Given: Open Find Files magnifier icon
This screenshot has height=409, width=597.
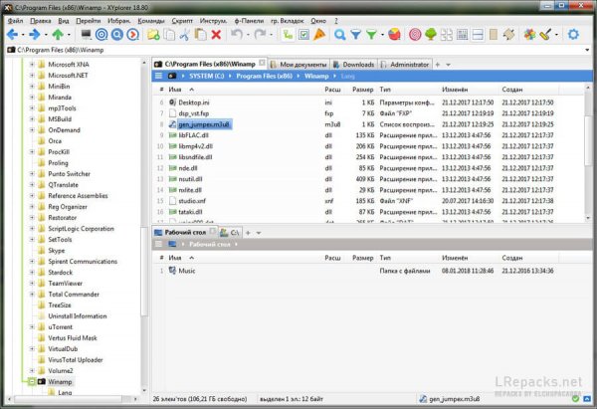Looking at the screenshot, I should click(339, 35).
